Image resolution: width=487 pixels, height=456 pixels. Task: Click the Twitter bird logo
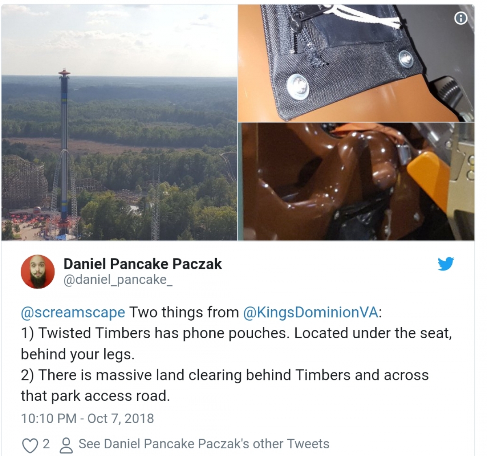[x=446, y=264]
